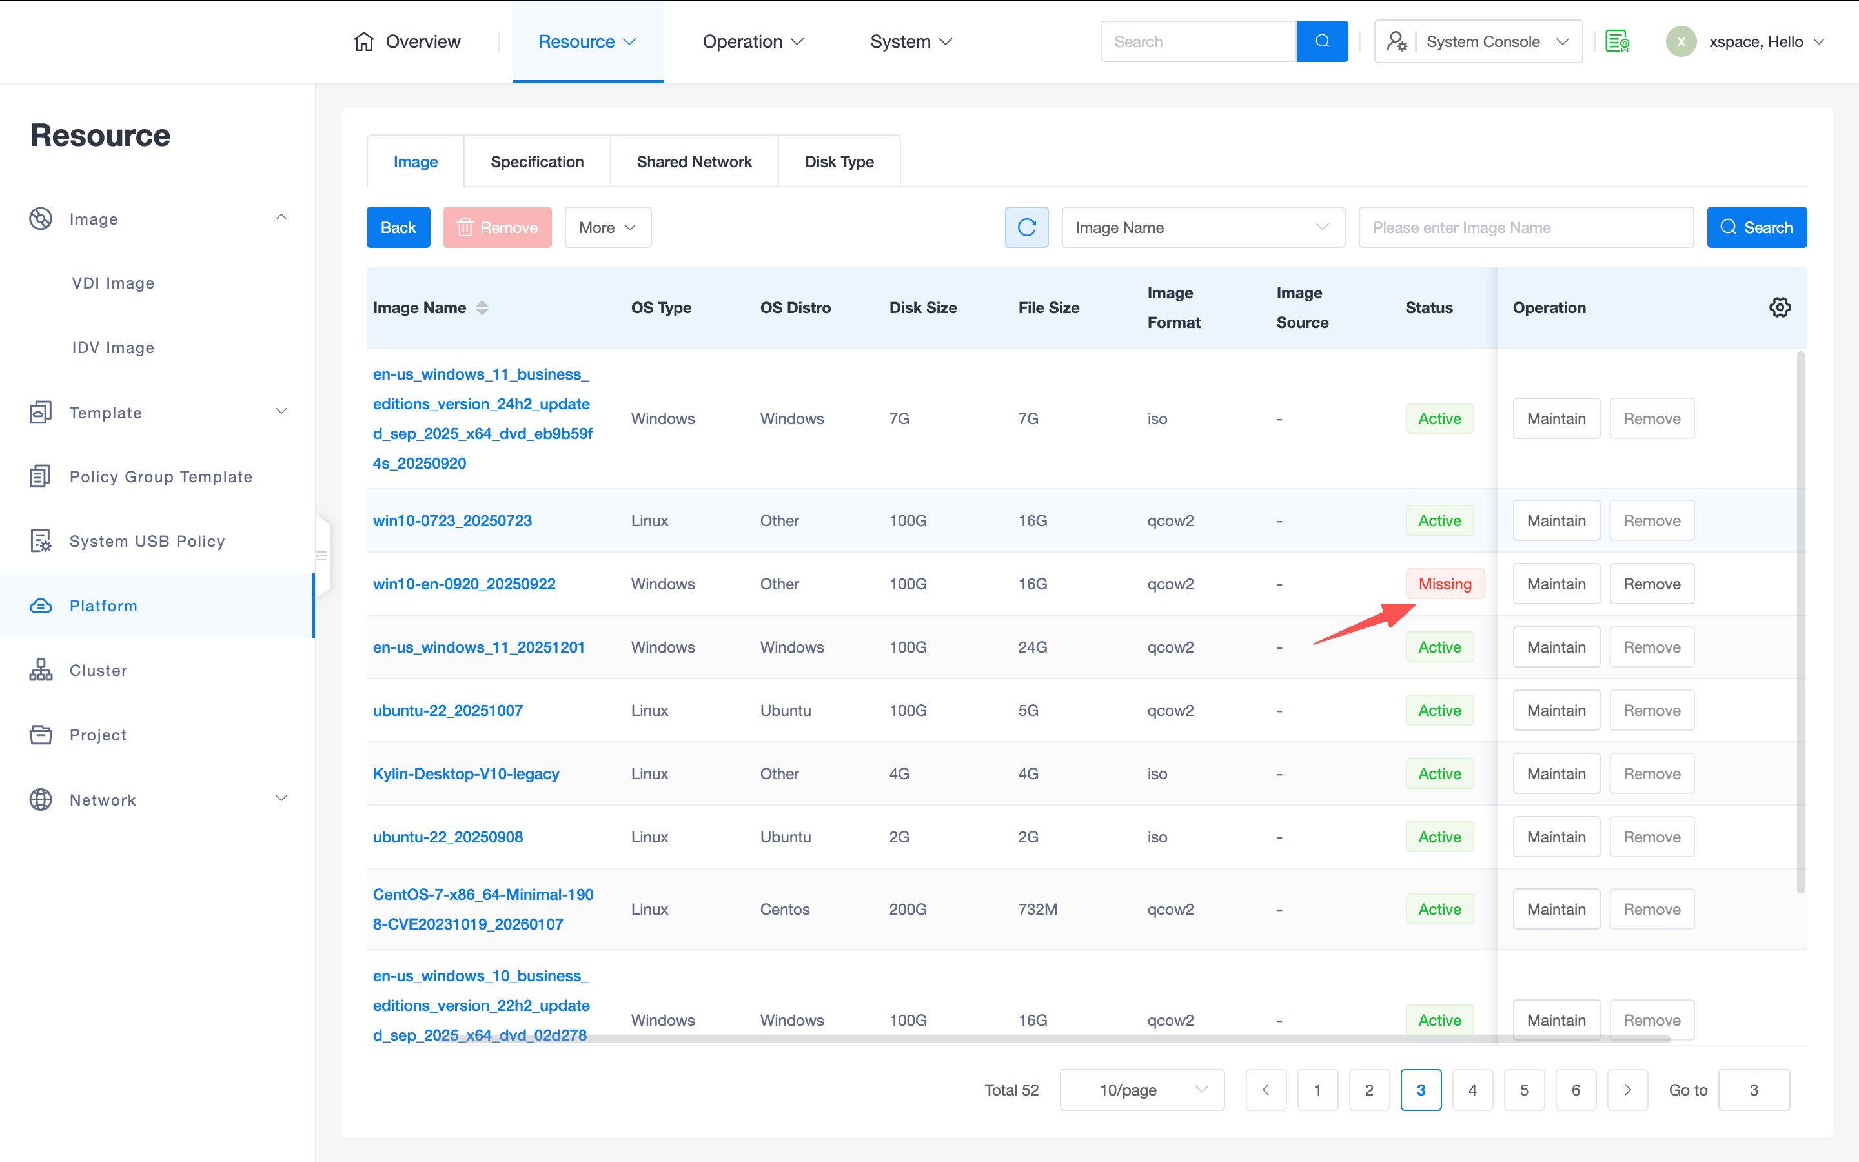Click the refresh icon button
This screenshot has width=1859, height=1162.
click(x=1026, y=227)
